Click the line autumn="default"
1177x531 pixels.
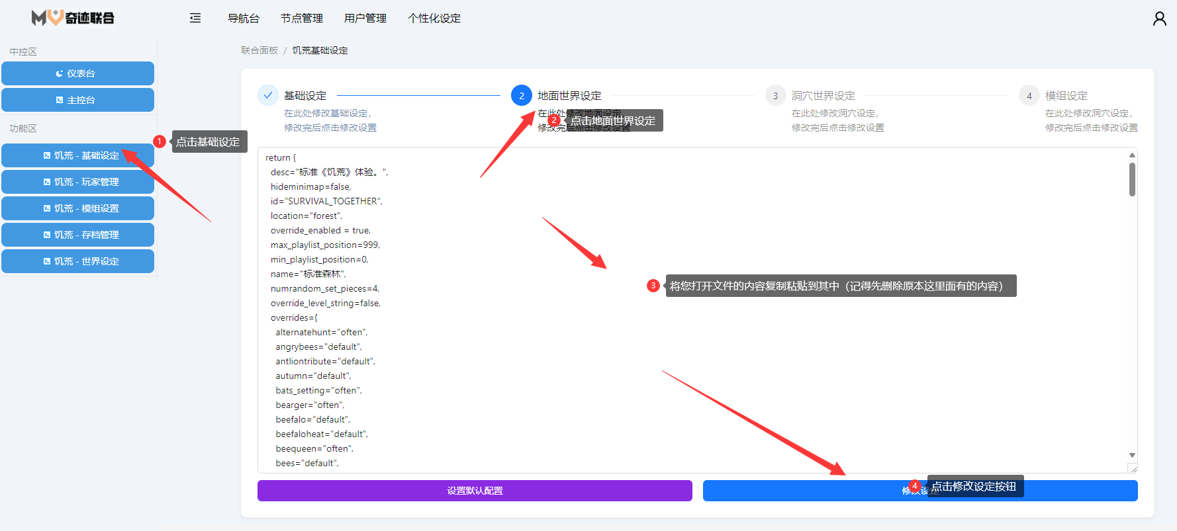(314, 376)
